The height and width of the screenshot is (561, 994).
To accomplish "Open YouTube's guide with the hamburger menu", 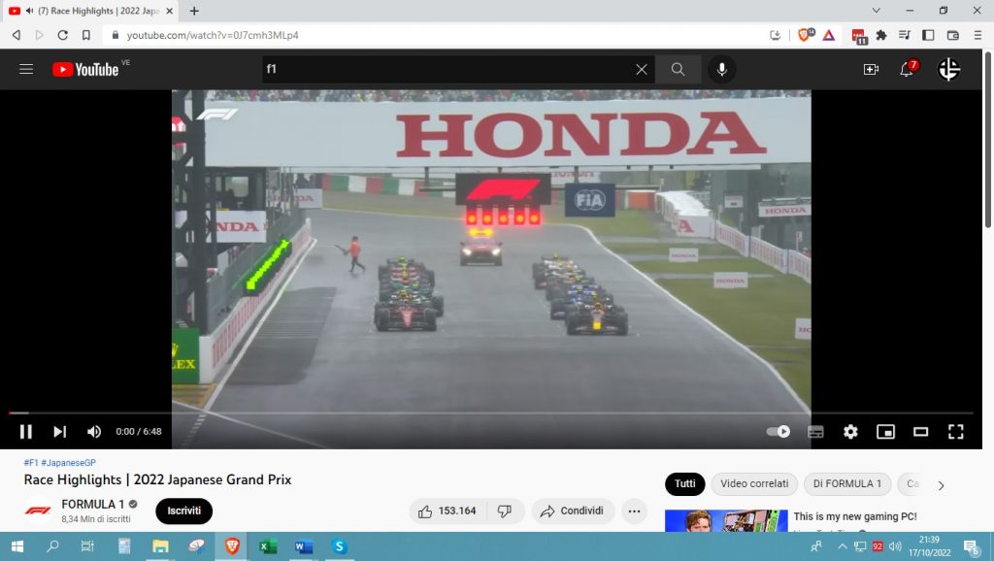I will tap(26, 69).
